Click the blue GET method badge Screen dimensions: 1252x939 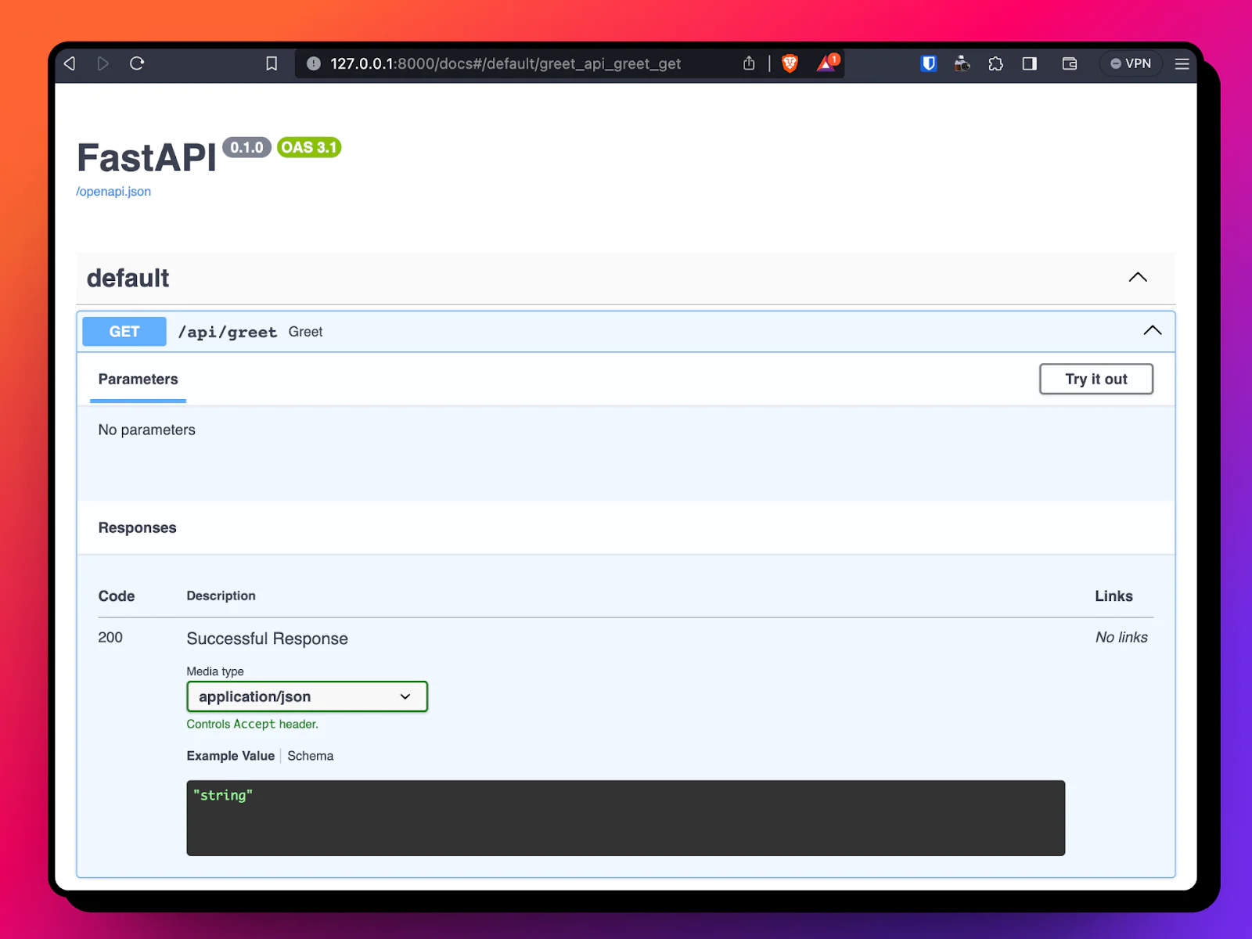click(124, 331)
